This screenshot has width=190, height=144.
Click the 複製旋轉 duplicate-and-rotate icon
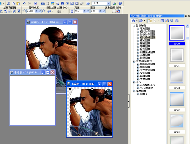coord(49,11)
